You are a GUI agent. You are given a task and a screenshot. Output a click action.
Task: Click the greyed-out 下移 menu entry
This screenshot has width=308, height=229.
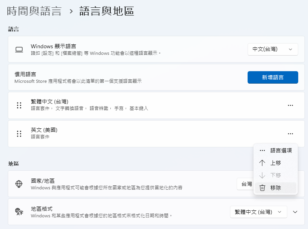(x=276, y=175)
